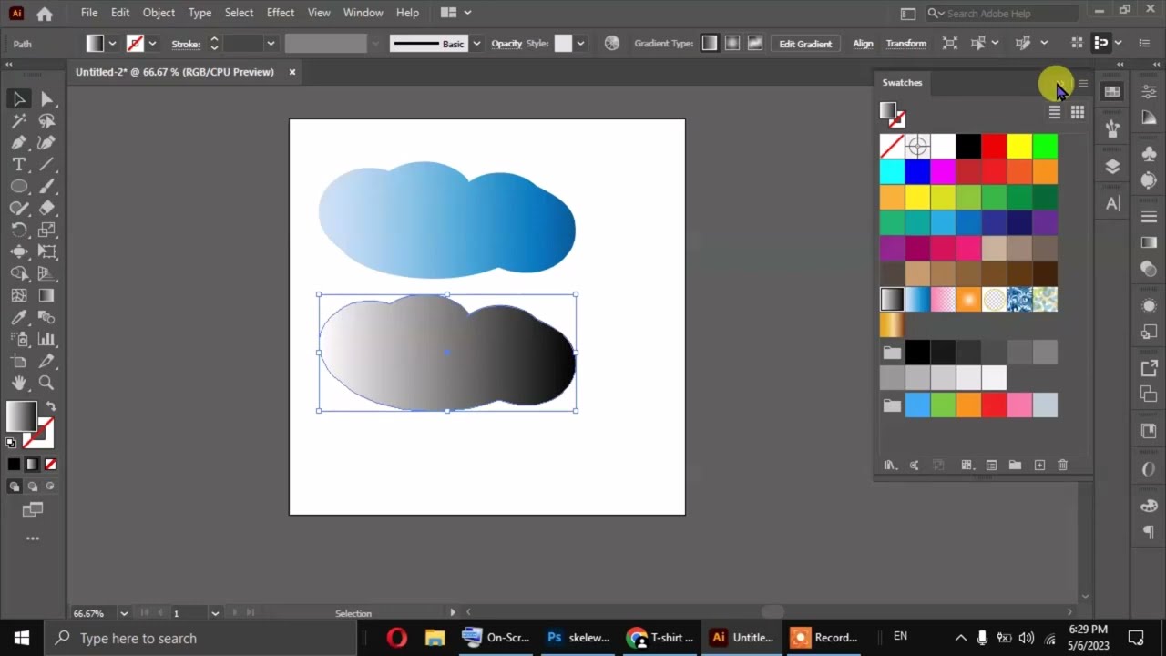This screenshot has height=656, width=1166.
Task: Select the Type tool
Action: click(x=19, y=164)
